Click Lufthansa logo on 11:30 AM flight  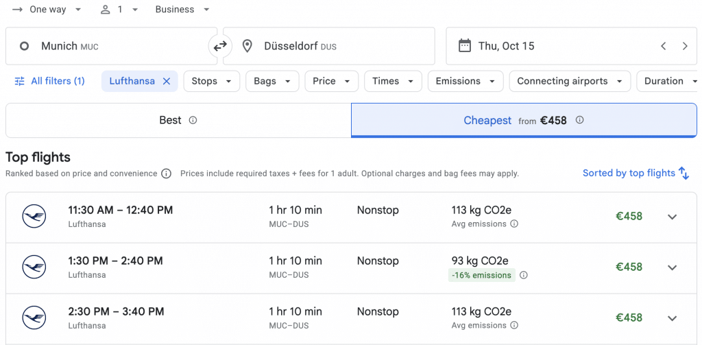click(34, 217)
